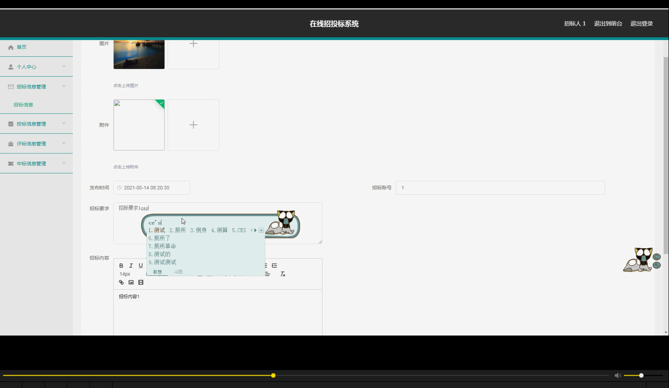Choose IME candidate 2.厕所

click(177, 230)
